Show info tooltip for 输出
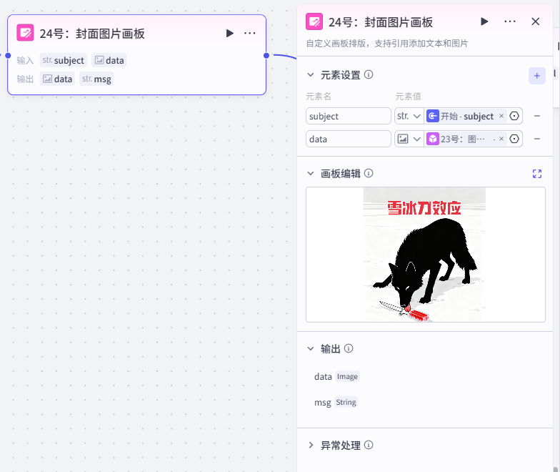 [349, 348]
